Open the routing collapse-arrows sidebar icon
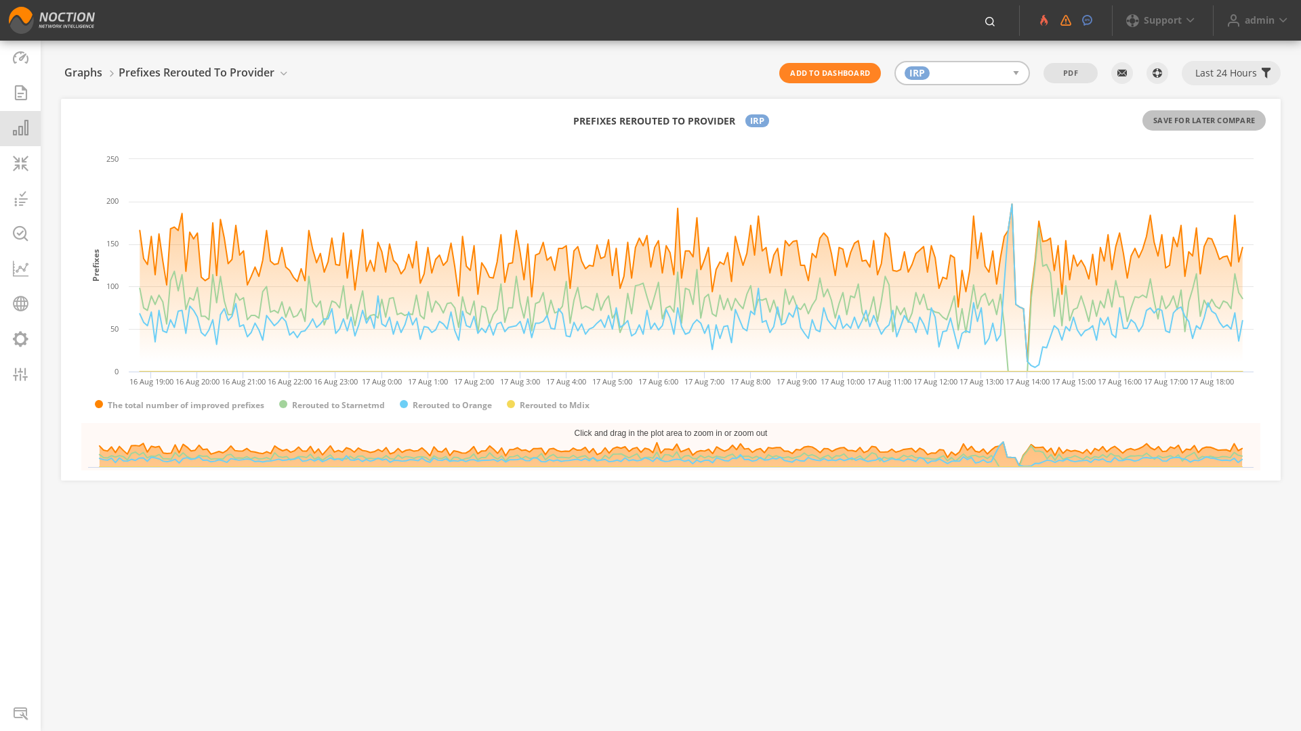The width and height of the screenshot is (1301, 731). coord(20,163)
